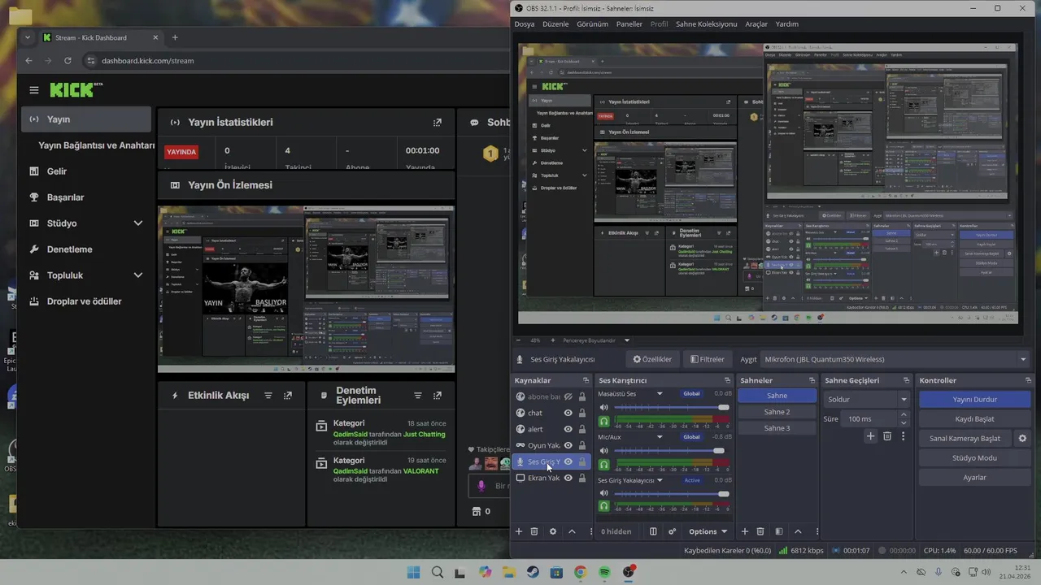Open Düzenle menu in OBS

click(555, 24)
